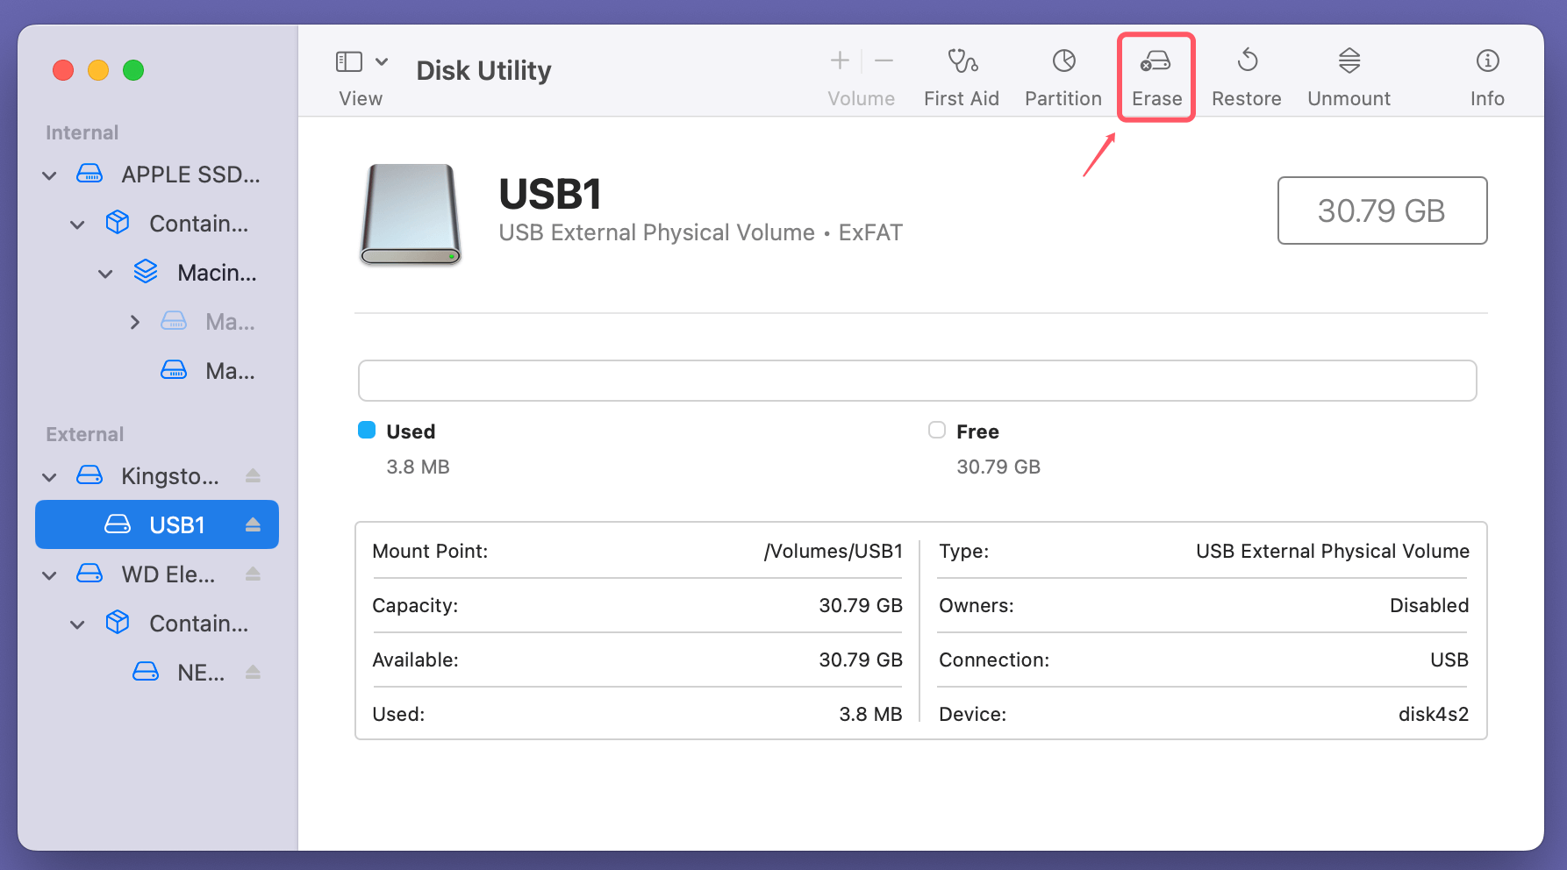Viewport: 1567px width, 870px height.
Task: Click the Remove Volume minus button
Action: [x=884, y=61]
